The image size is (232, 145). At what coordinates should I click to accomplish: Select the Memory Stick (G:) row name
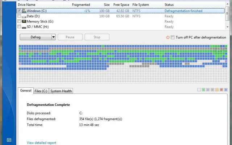40,21
